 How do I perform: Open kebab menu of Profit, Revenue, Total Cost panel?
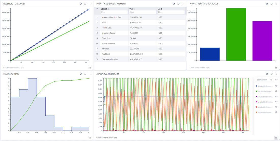(276, 4)
